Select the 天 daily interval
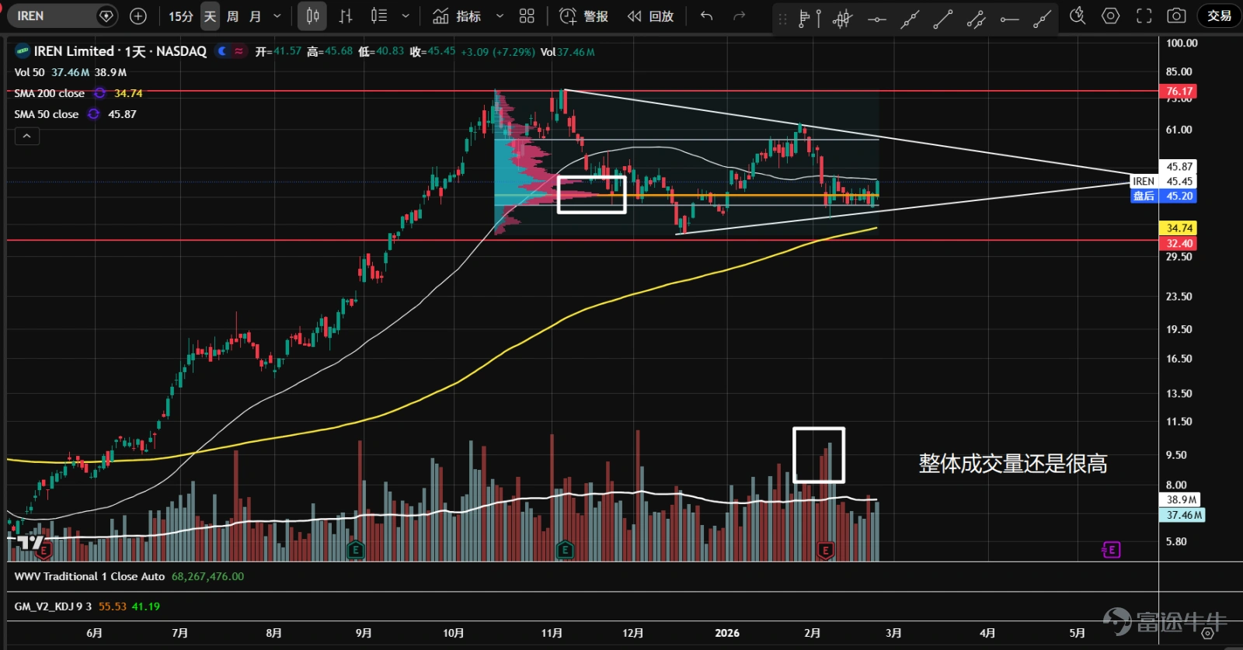 pos(210,16)
